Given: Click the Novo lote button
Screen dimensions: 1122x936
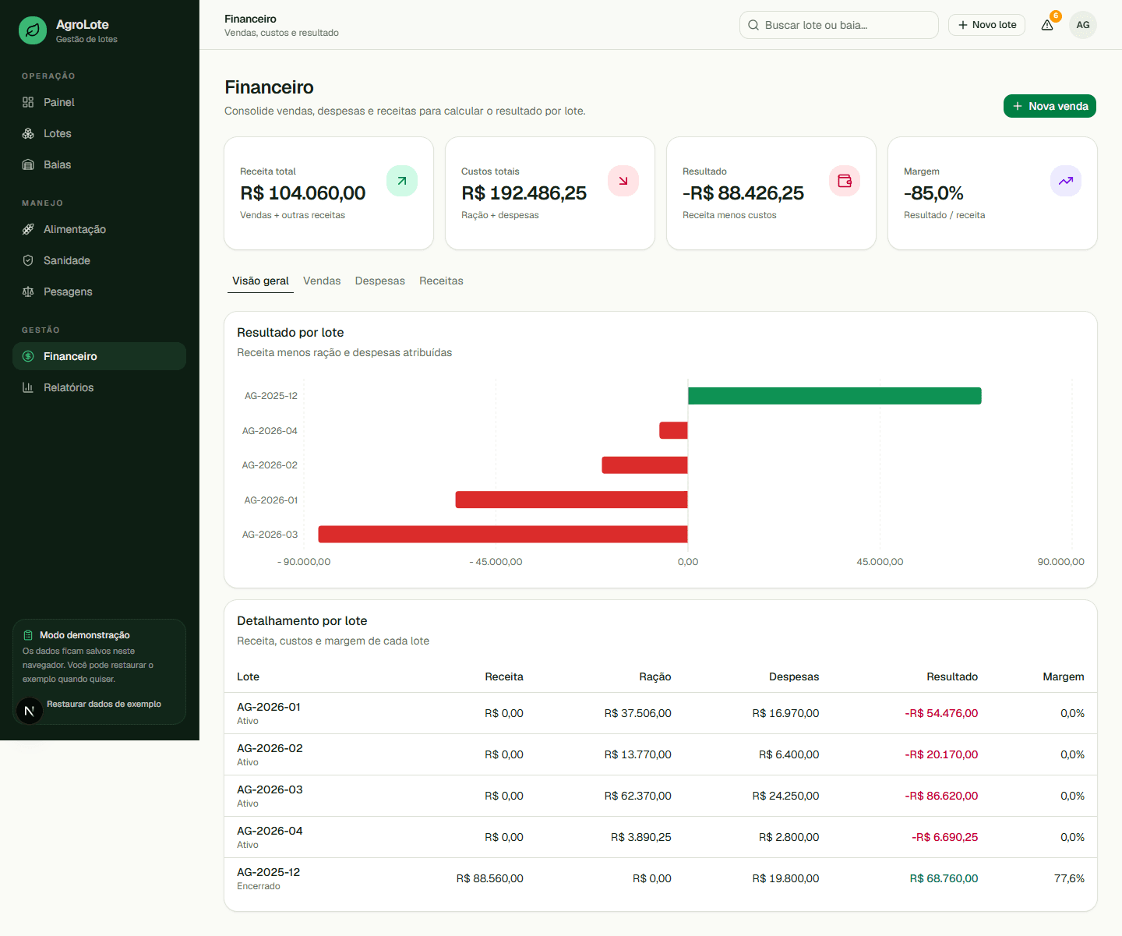Looking at the screenshot, I should 986,25.
